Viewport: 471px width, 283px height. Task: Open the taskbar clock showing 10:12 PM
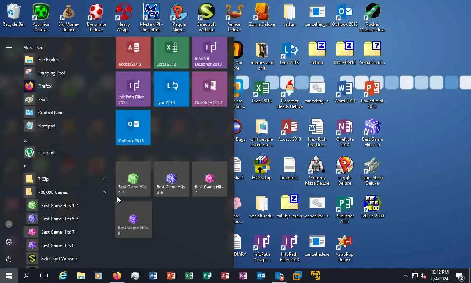tap(439, 276)
